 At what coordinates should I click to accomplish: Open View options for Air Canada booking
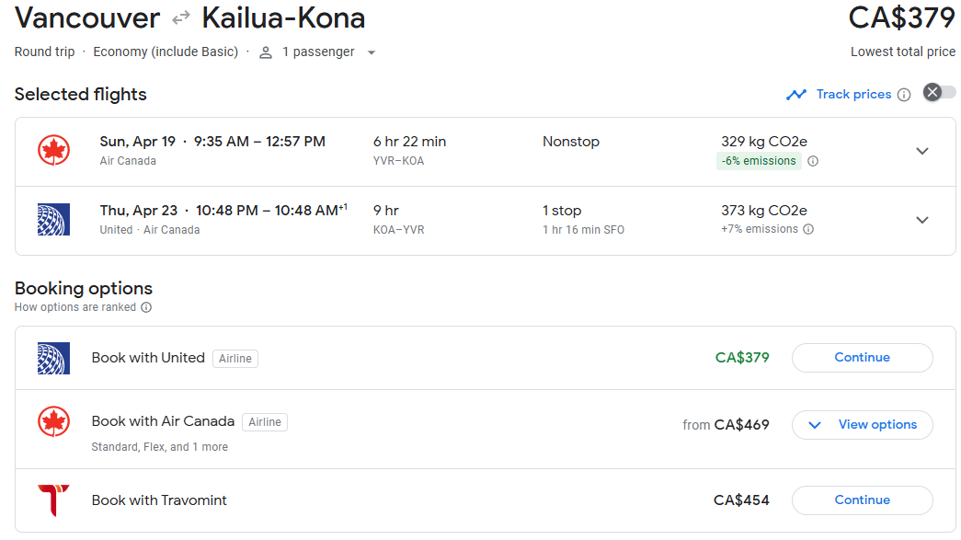tap(862, 425)
